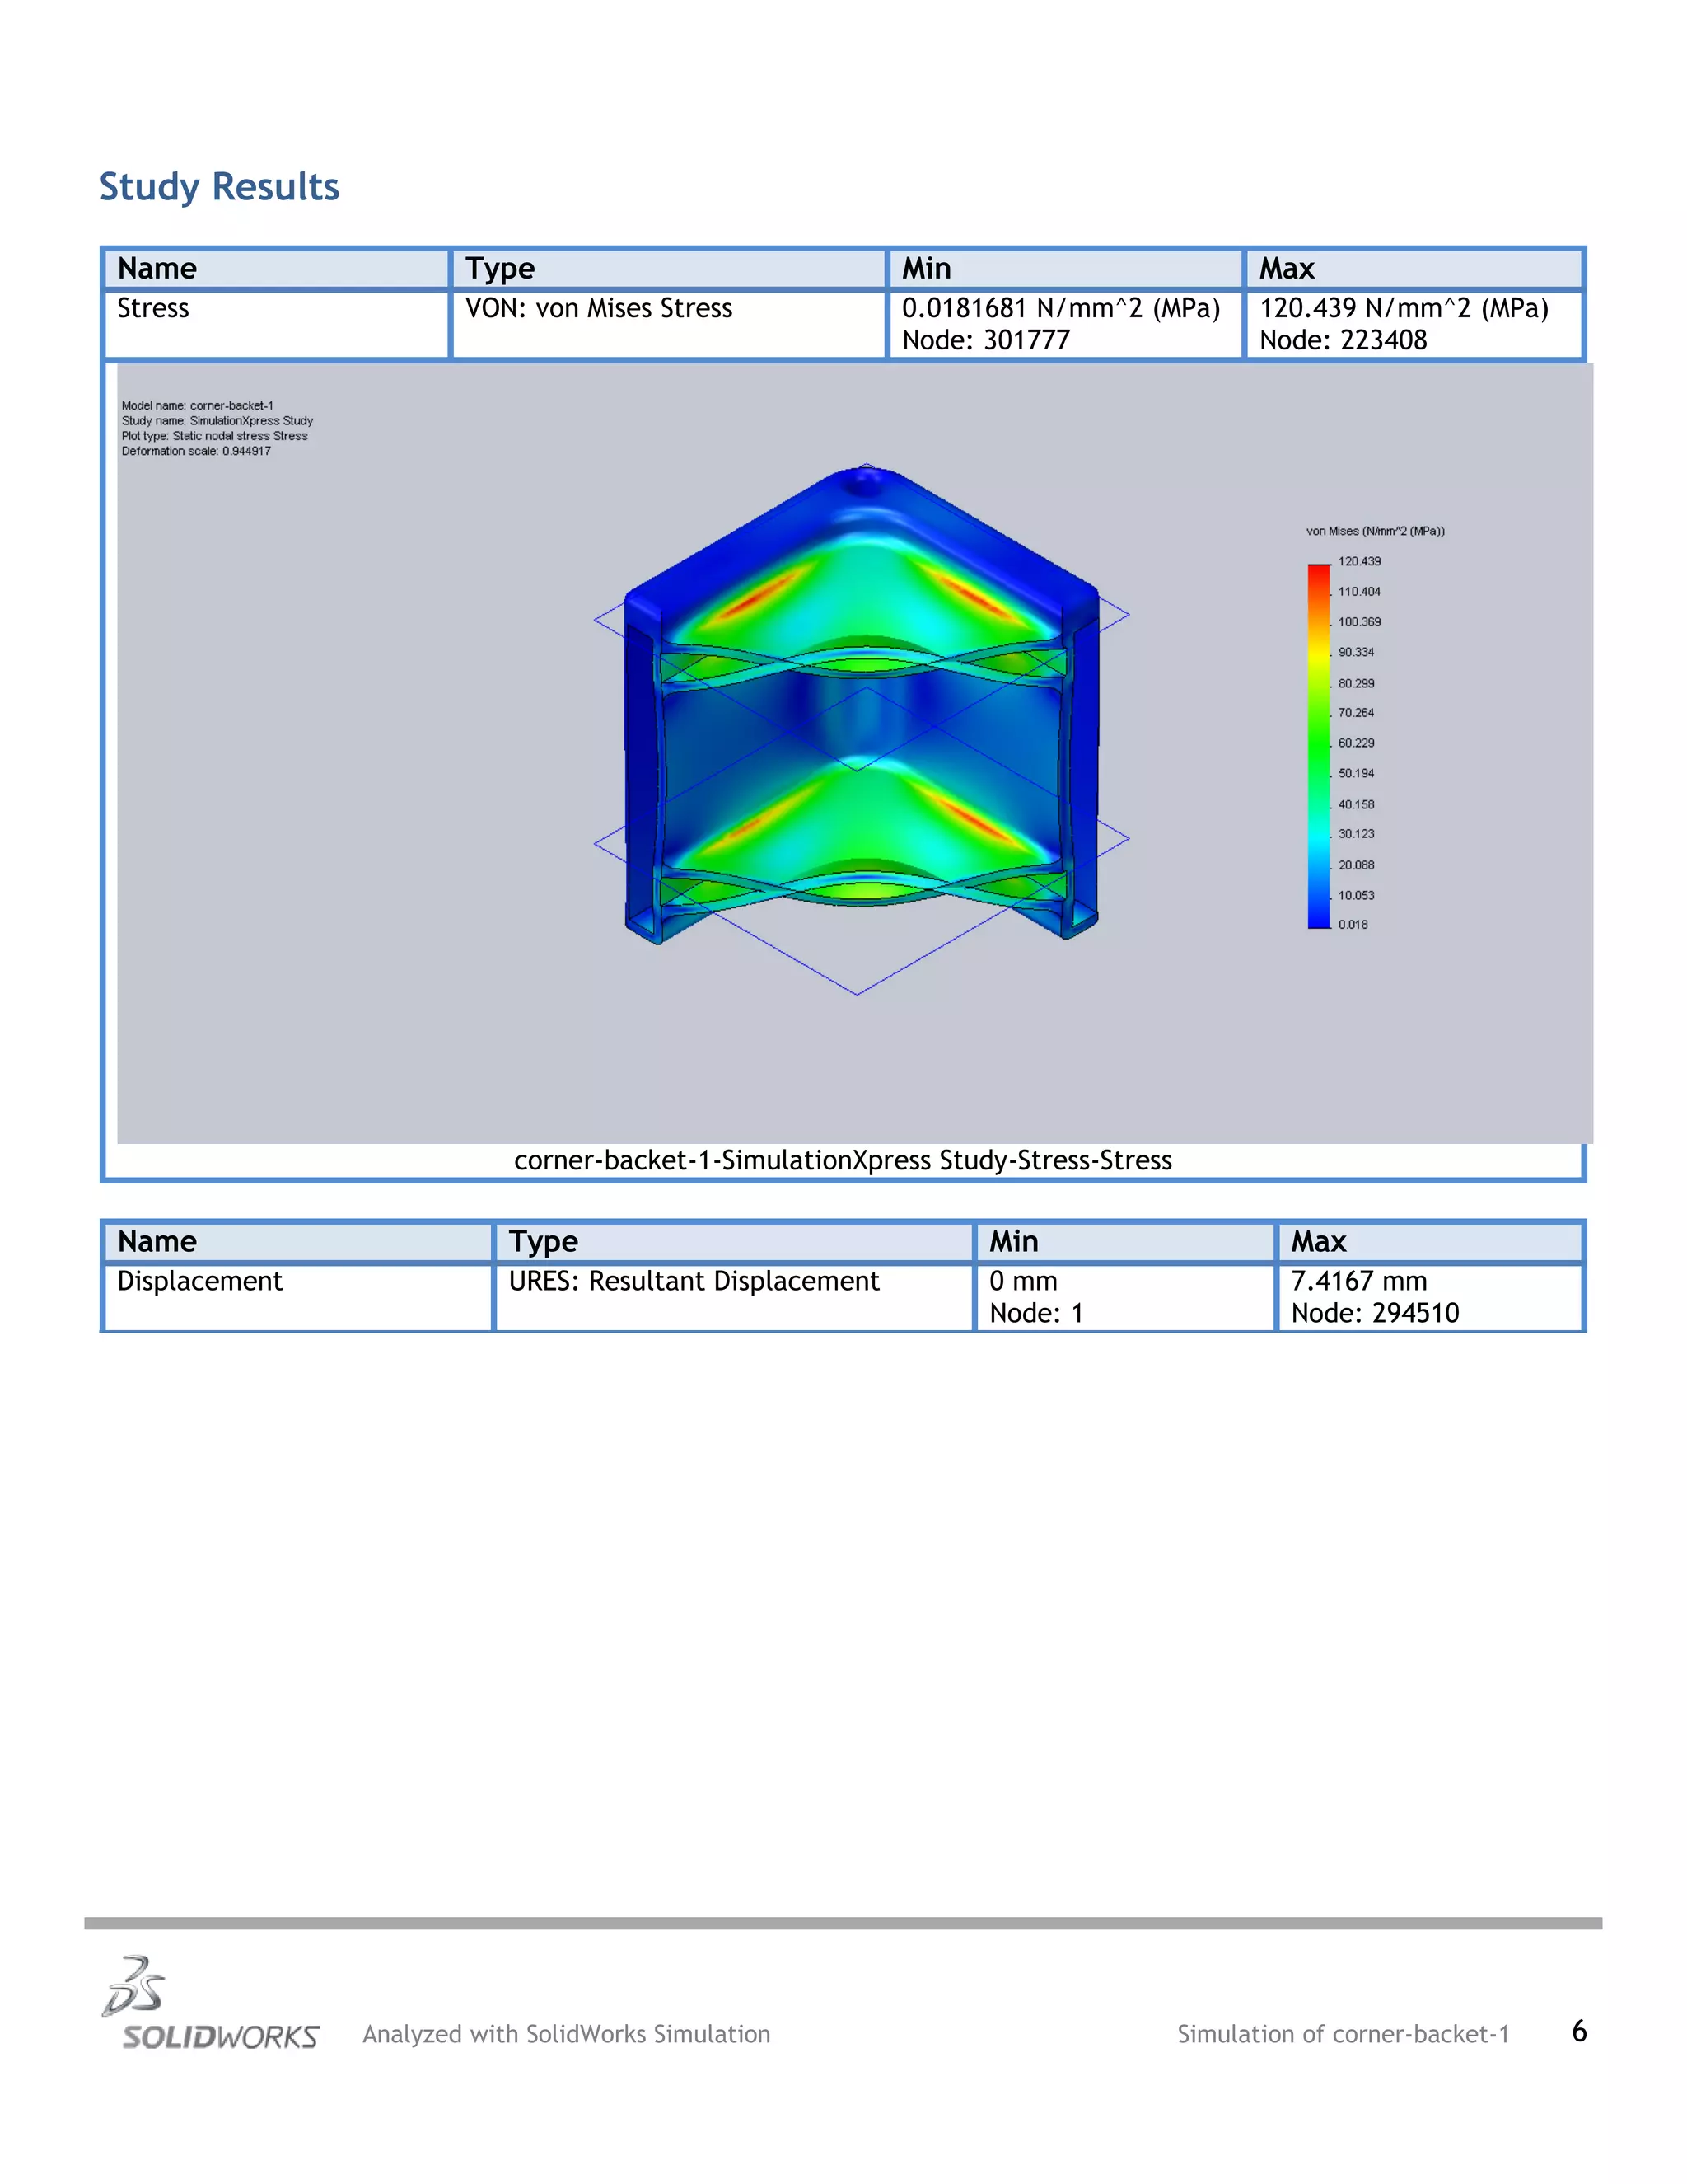This screenshot has height=2184, width=1687.
Task: Click 'Simulation of corner-backet-1' footer text
Action: pyautogui.click(x=1344, y=2034)
